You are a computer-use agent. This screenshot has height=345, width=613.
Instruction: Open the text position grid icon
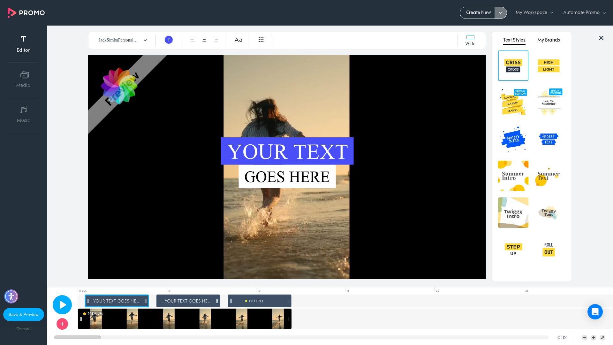(x=261, y=40)
